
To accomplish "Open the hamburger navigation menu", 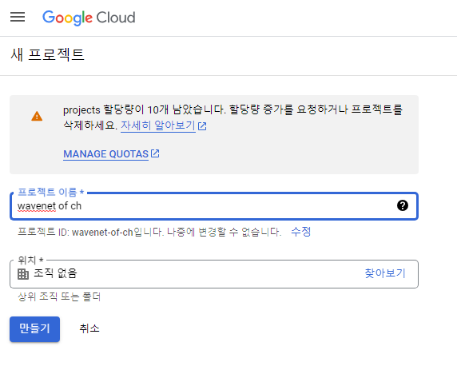I will coord(18,17).
